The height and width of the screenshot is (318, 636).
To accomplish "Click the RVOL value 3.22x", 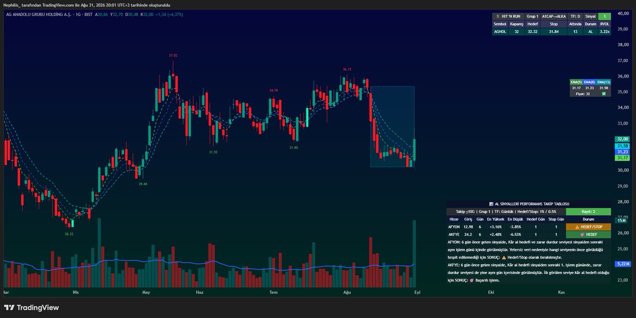I will (605, 31).
